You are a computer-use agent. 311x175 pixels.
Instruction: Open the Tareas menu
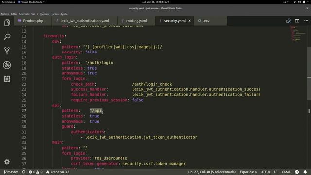point(55,14)
